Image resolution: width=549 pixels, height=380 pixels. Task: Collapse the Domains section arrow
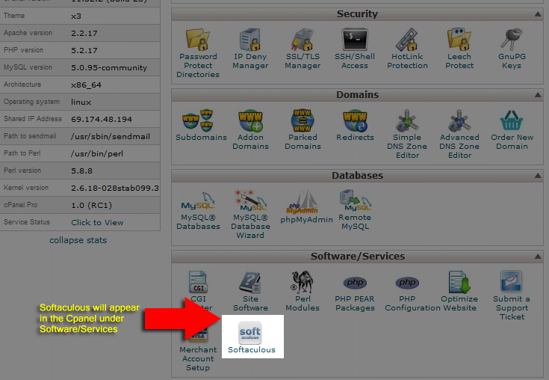coord(538,95)
